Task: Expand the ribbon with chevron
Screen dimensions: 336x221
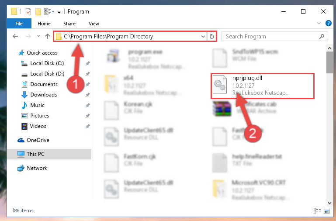Action: [319, 23]
